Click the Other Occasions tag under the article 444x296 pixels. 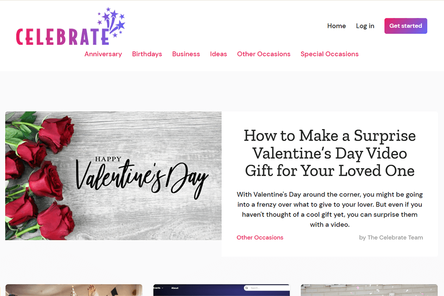click(260, 238)
